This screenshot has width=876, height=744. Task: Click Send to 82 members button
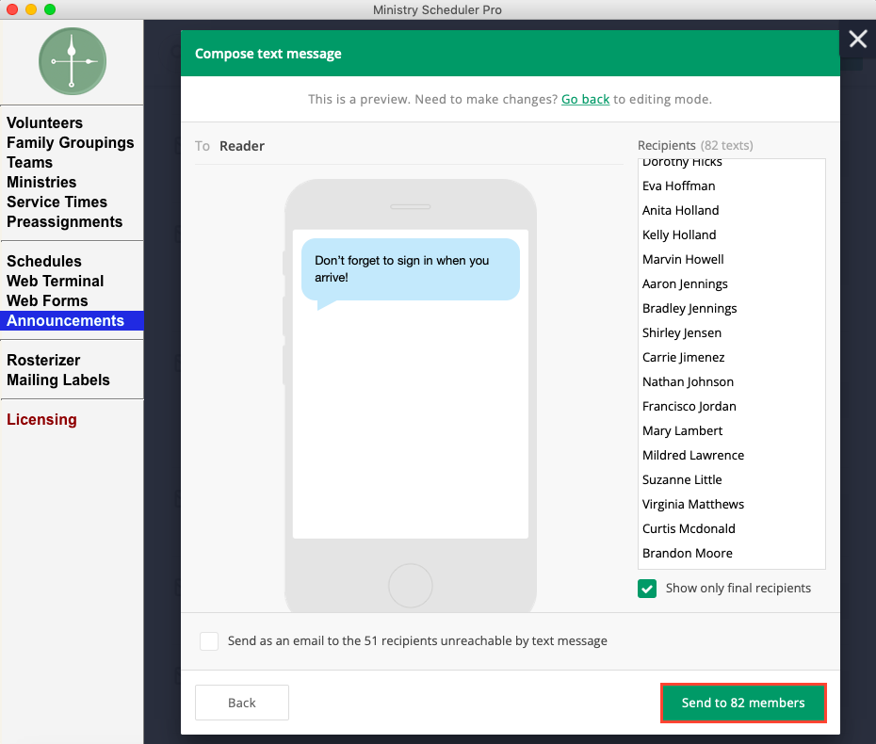point(743,703)
